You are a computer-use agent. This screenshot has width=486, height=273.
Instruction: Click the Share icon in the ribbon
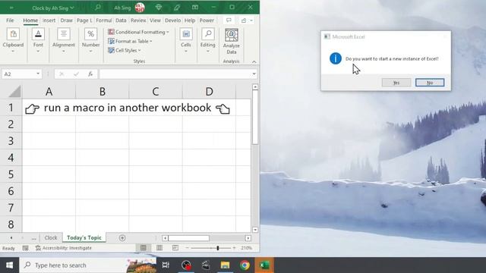click(x=244, y=20)
